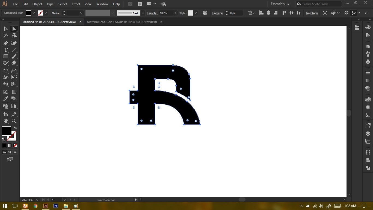Open the fill color dropdown
This screenshot has width=373, height=210.
[x=34, y=13]
